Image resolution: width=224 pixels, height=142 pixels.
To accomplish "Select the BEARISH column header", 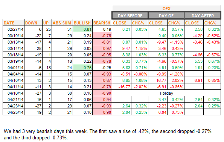I will click(x=102, y=23).
